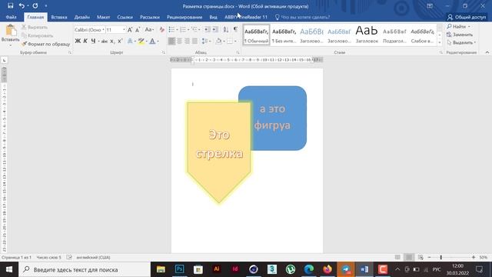Apply the large Заголовок title style
This screenshot has height=277, width=492.
[x=367, y=35]
